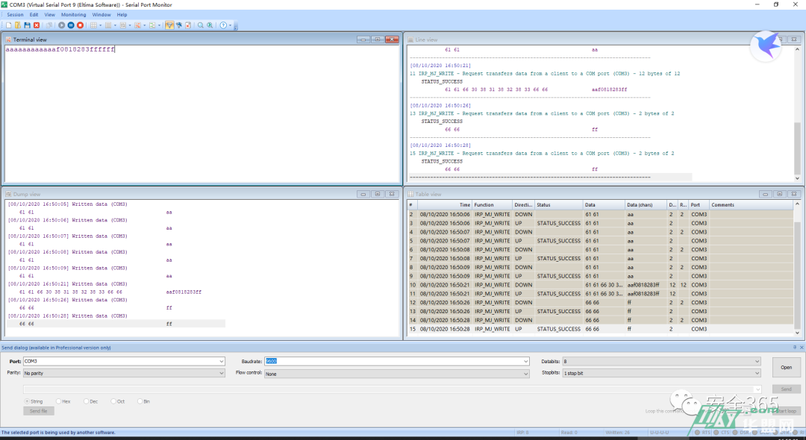Open the Help question mark icon
The width and height of the screenshot is (806, 440).
click(223, 25)
